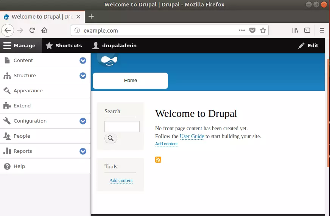Open the drupaladmin user menu
Viewport: 330px width, 216px height.
pos(115,45)
